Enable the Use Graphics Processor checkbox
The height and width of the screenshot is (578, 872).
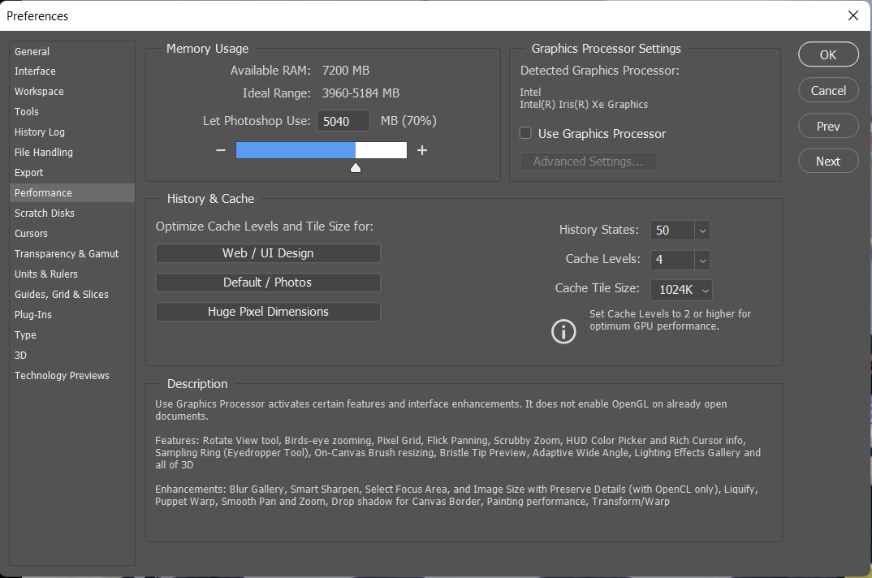[x=525, y=133]
